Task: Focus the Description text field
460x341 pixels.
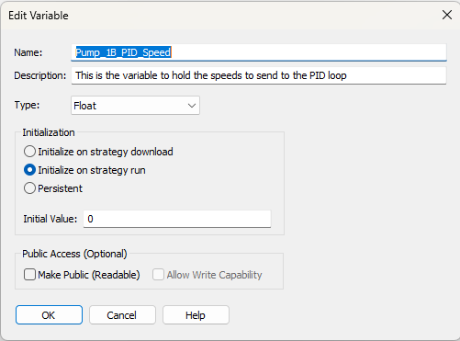Action: [x=259, y=75]
